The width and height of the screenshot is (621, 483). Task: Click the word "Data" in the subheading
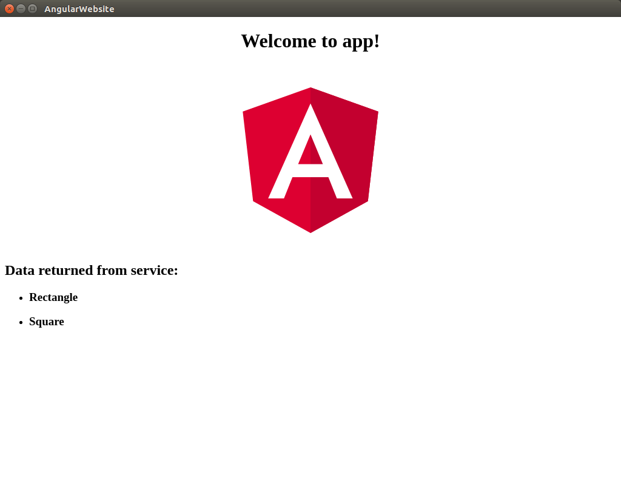pyautogui.click(x=19, y=270)
